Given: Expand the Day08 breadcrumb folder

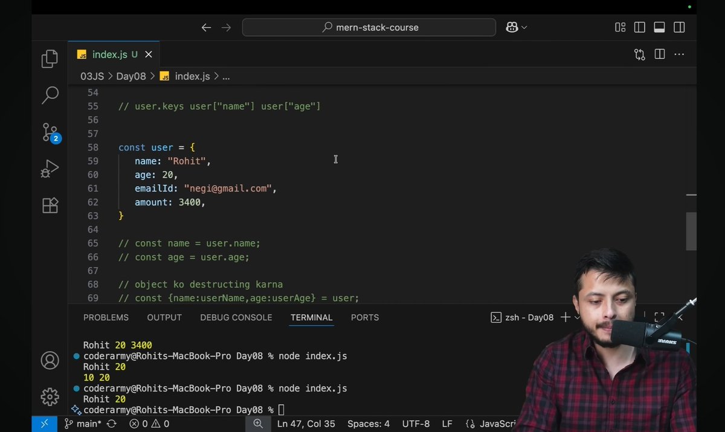Looking at the screenshot, I should [131, 76].
